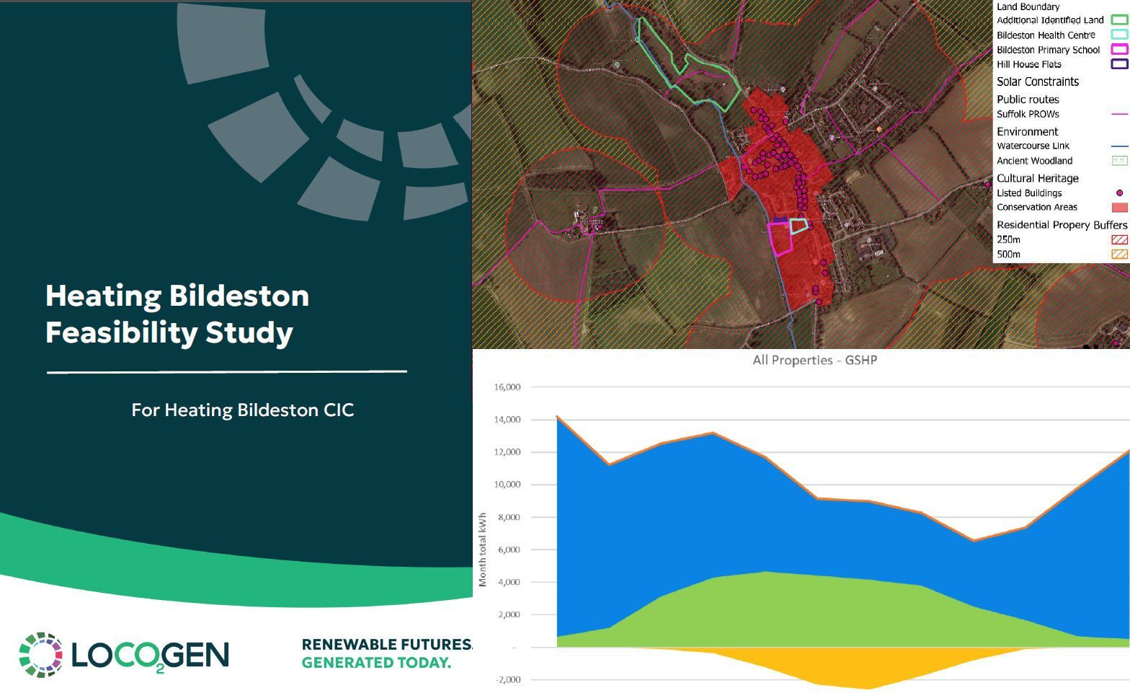Click the cyan-outlined health centre on the map
The image size is (1130, 693).
pos(798,226)
